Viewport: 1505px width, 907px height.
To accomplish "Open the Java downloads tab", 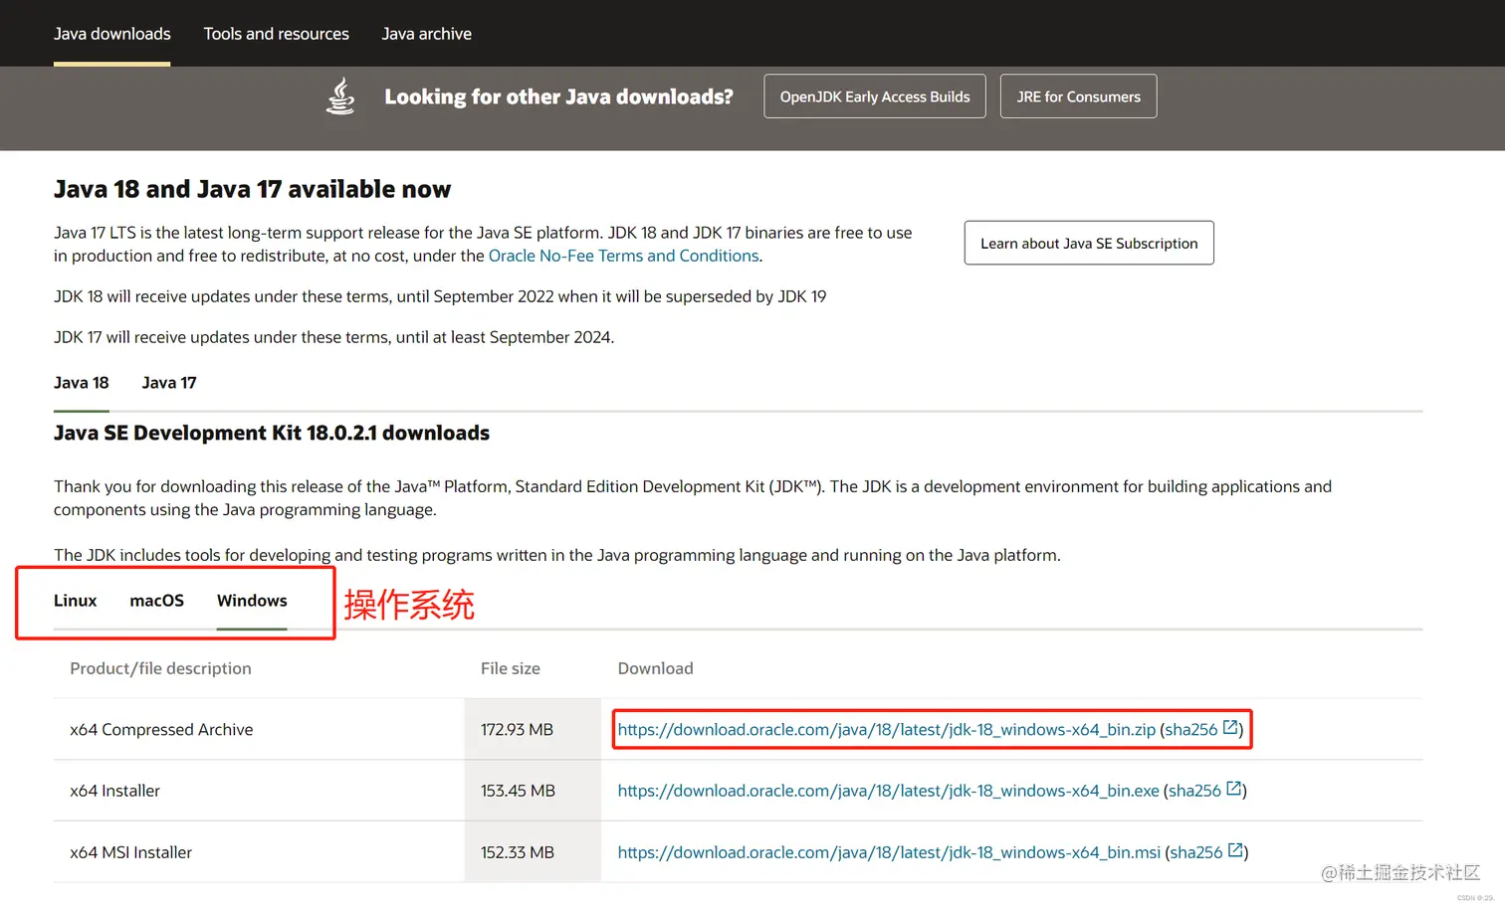I will pos(112,34).
